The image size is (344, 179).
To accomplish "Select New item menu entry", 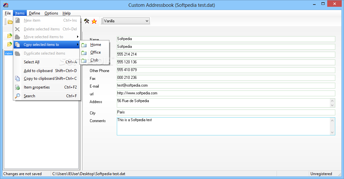I will tap(47, 20).
